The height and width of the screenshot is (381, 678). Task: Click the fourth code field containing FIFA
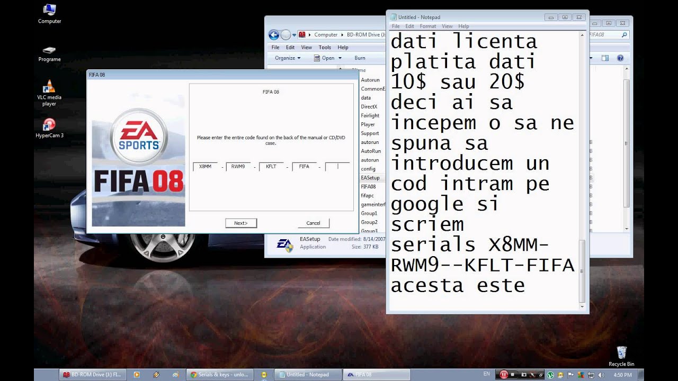pyautogui.click(x=304, y=167)
